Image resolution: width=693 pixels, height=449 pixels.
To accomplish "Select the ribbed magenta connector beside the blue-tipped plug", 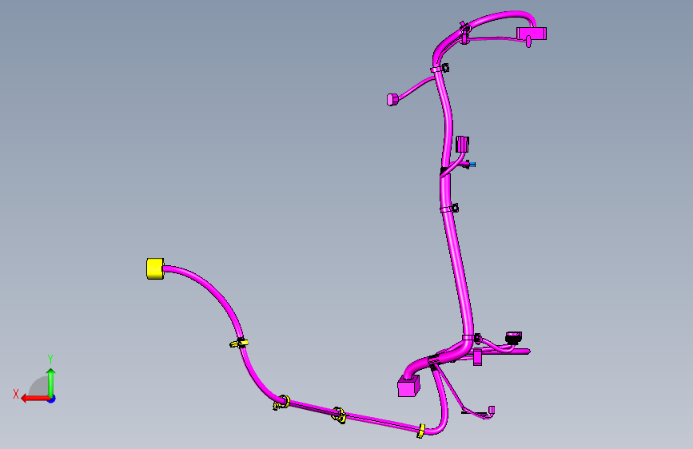I will [x=462, y=144].
